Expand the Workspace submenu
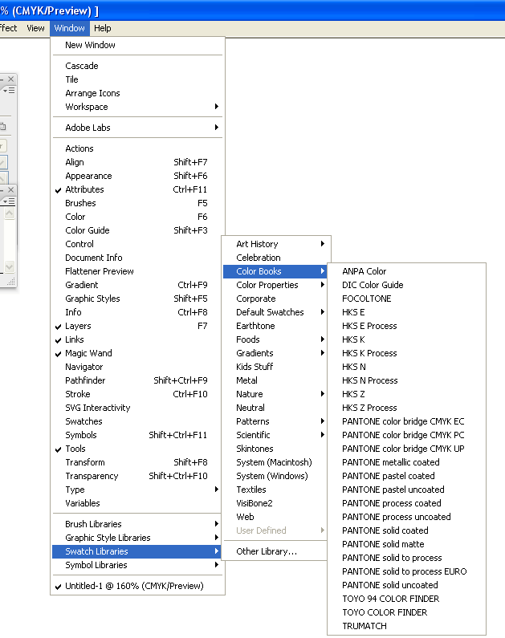The width and height of the screenshot is (505, 638). (x=137, y=107)
